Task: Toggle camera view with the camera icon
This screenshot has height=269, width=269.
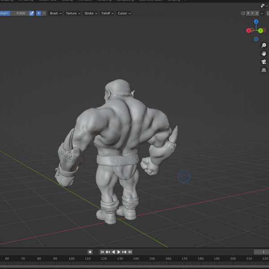Action: pyautogui.click(x=264, y=62)
